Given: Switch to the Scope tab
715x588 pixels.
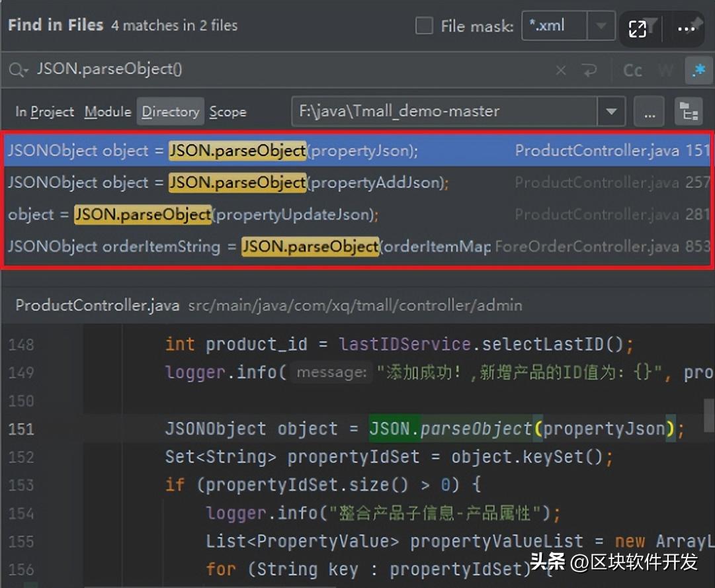Looking at the screenshot, I should point(228,112).
